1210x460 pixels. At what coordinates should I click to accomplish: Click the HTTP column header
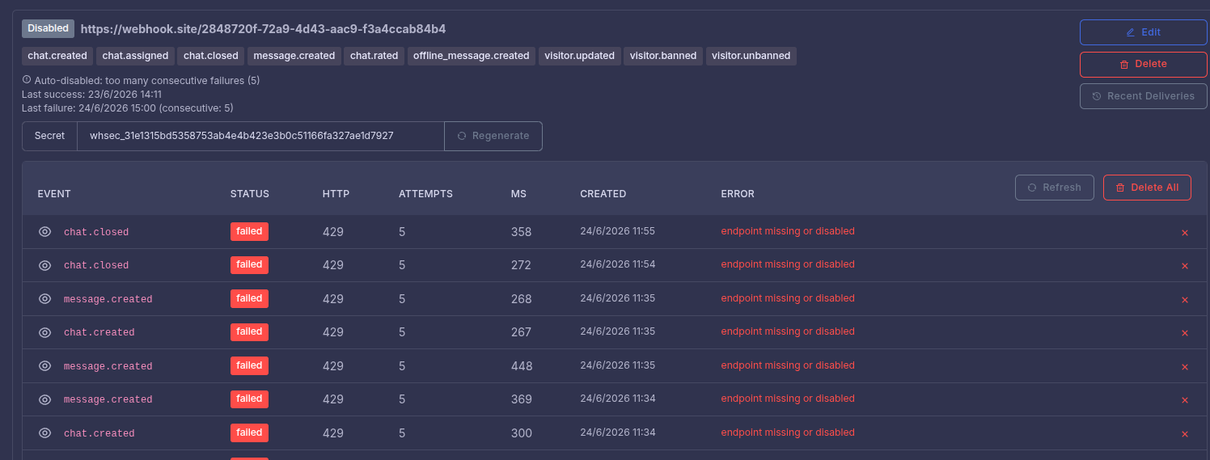click(336, 194)
